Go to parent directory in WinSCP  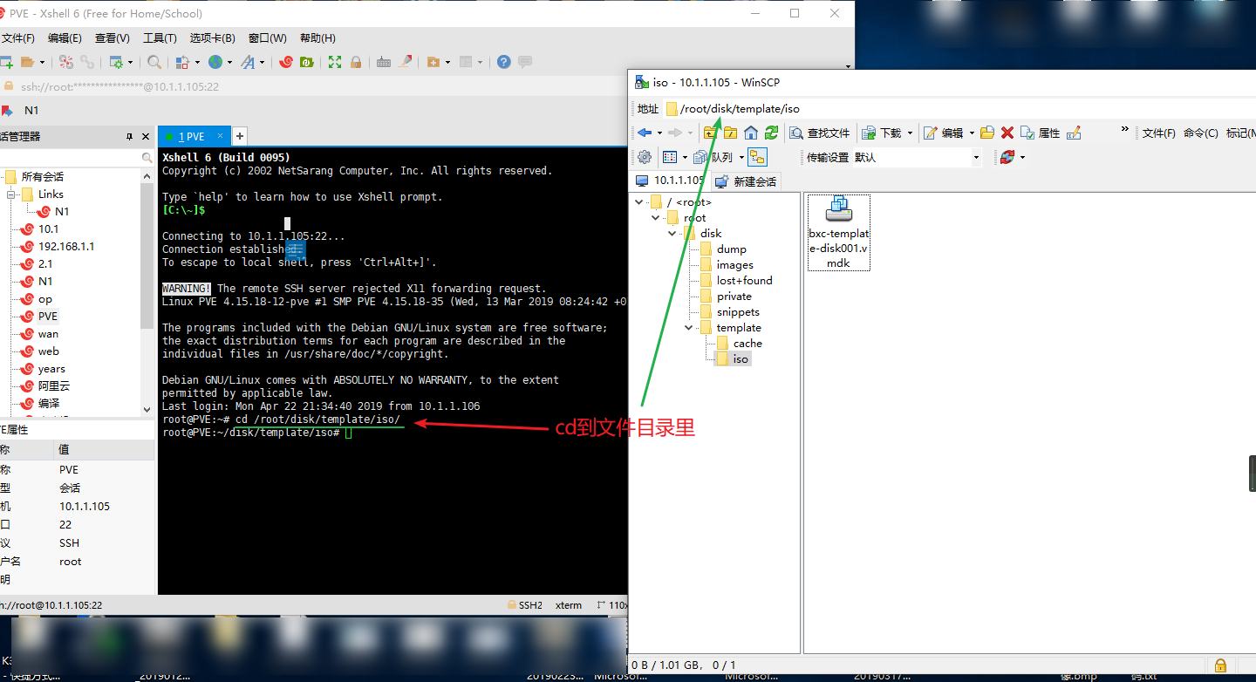tap(710, 133)
